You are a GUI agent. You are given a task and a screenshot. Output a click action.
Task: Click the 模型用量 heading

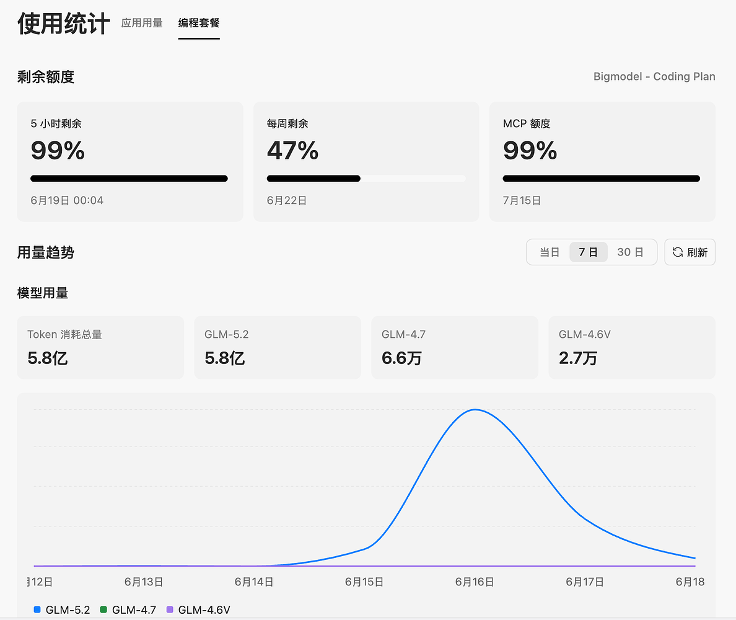43,293
